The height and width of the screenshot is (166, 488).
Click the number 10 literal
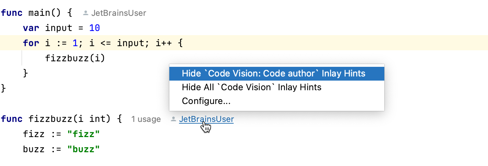(x=94, y=28)
